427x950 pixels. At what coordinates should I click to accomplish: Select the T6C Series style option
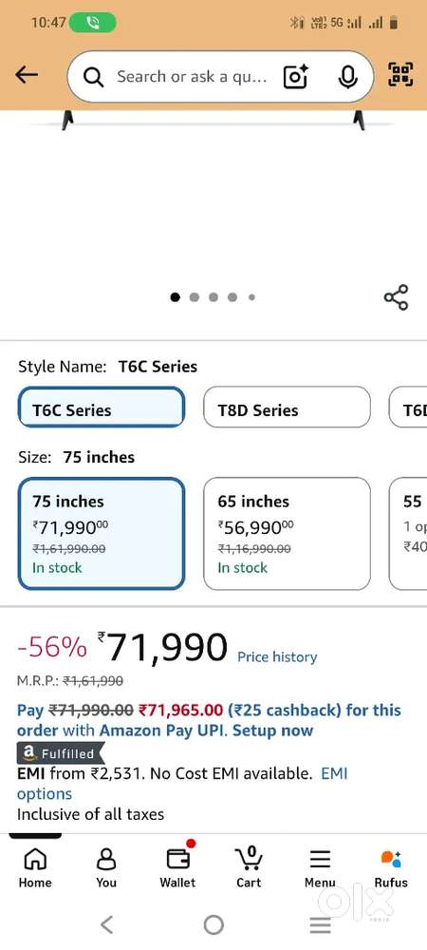(x=101, y=408)
